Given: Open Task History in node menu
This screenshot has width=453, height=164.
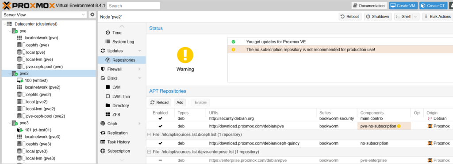Looking at the screenshot, I should (119, 142).
